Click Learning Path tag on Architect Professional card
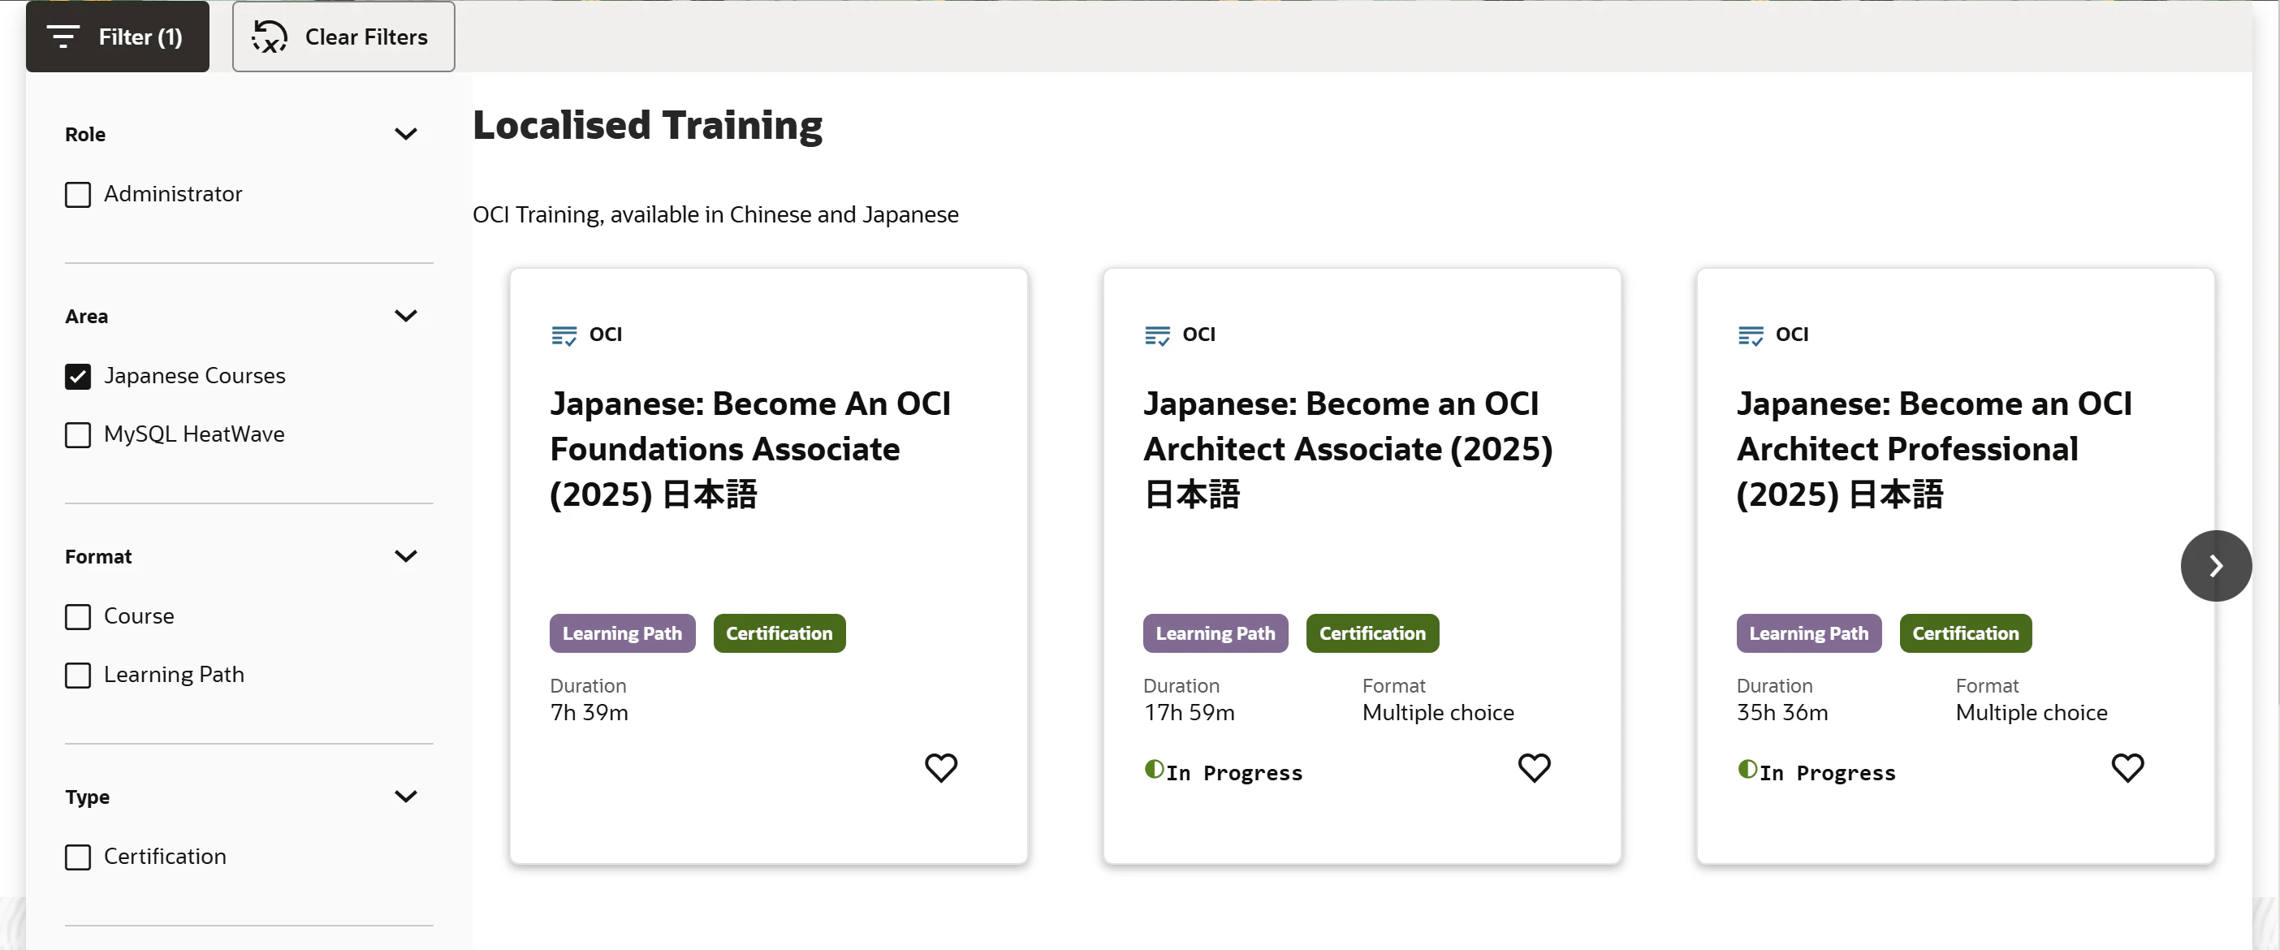Image resolution: width=2280 pixels, height=950 pixels. coord(1808,633)
